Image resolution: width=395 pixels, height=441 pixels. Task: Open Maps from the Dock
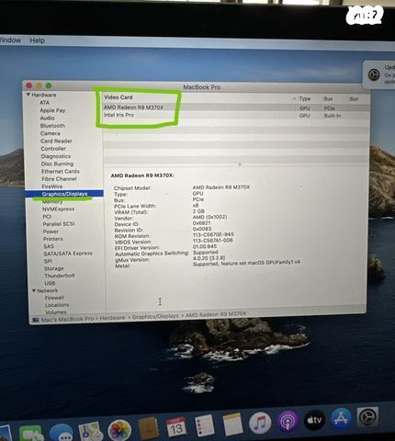pos(91,431)
